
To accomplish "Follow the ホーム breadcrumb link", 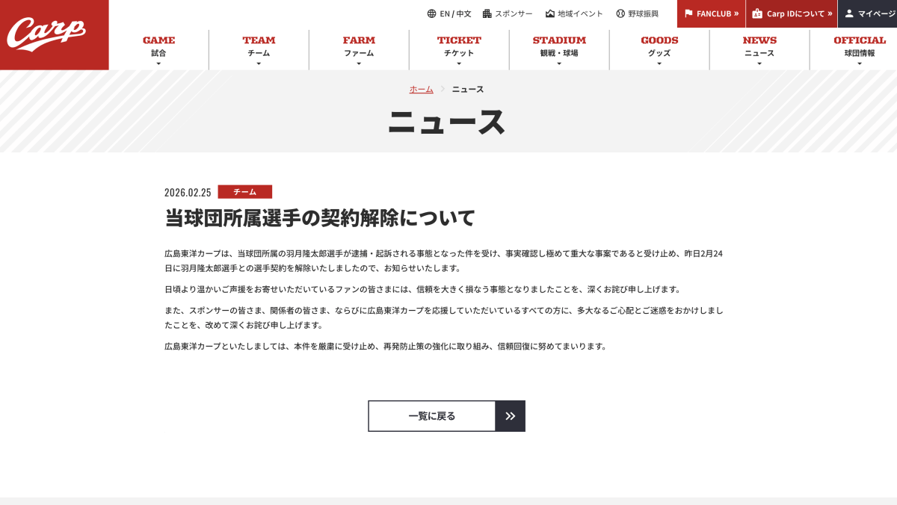I will (421, 89).
